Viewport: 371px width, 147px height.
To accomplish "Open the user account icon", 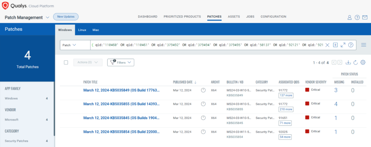I will coord(350,17).
